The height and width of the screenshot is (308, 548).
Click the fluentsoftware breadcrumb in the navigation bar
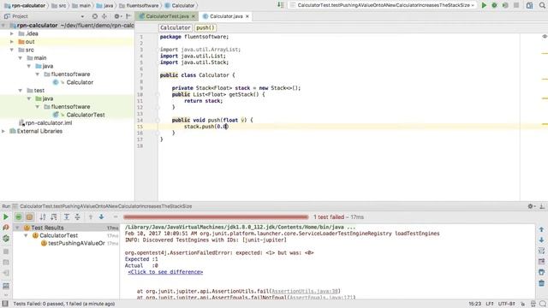(139, 5)
